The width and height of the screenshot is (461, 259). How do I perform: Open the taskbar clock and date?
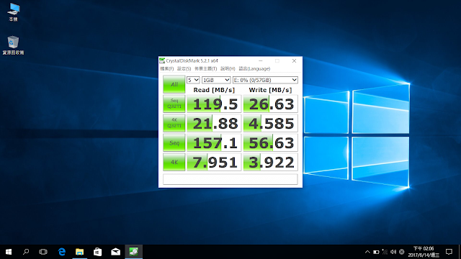pos(424,252)
